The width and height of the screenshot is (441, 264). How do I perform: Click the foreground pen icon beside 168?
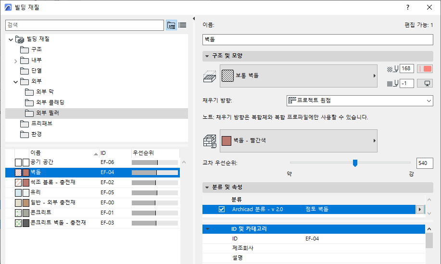pyautogui.click(x=392, y=69)
